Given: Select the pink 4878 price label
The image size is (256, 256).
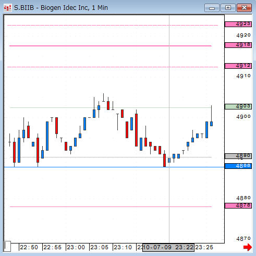Looking at the screenshot, I should coord(238,205).
